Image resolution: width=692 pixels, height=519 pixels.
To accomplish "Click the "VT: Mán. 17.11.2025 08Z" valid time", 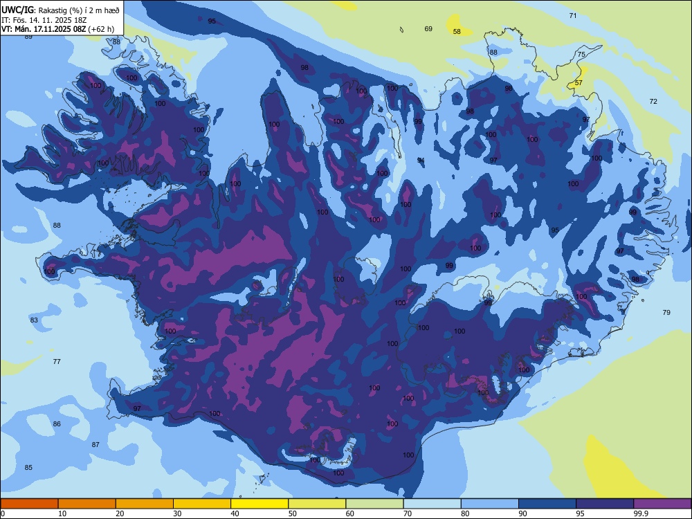I will [x=44, y=29].
